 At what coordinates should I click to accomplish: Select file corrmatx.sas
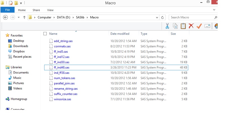click(62, 46)
